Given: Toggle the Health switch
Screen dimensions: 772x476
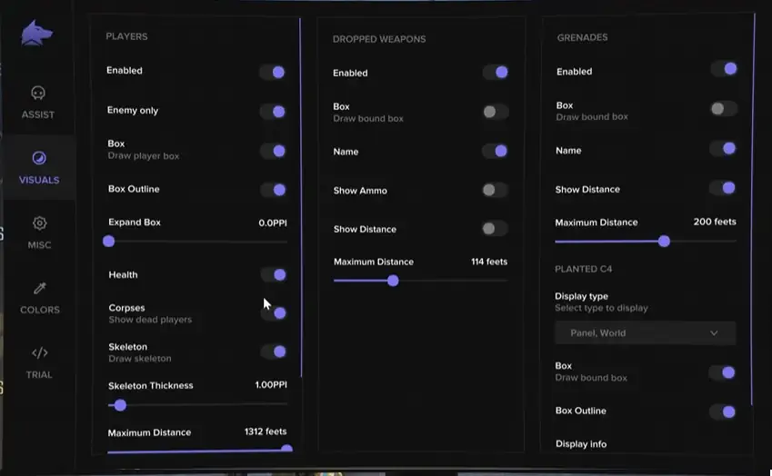Looking at the screenshot, I should click(275, 274).
